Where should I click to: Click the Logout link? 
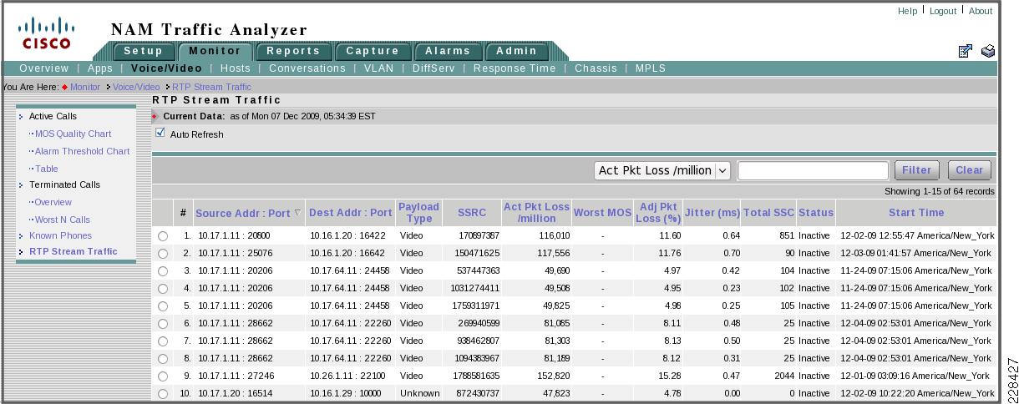(943, 11)
